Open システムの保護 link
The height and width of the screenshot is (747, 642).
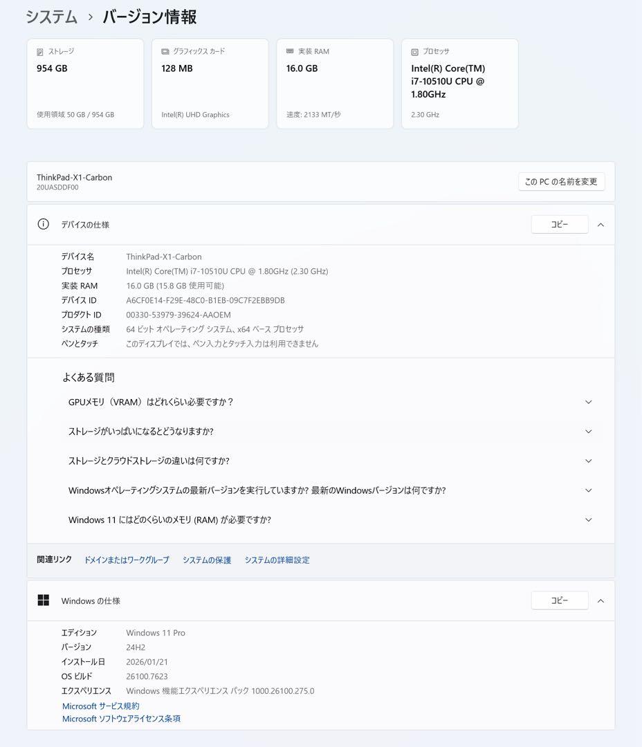207,560
